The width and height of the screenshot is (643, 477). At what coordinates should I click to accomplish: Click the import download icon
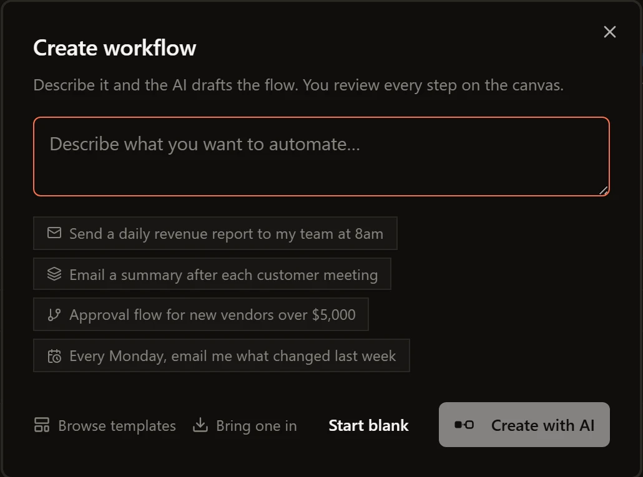click(200, 425)
